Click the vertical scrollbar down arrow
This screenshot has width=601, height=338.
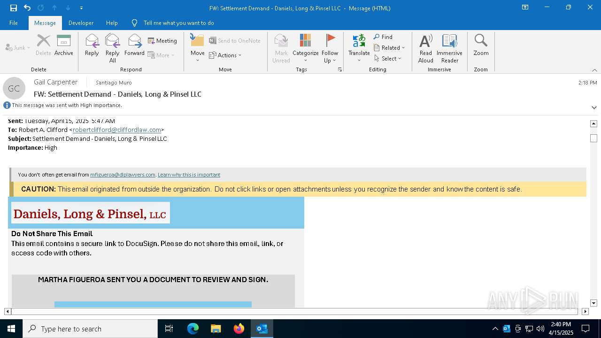coord(593,303)
